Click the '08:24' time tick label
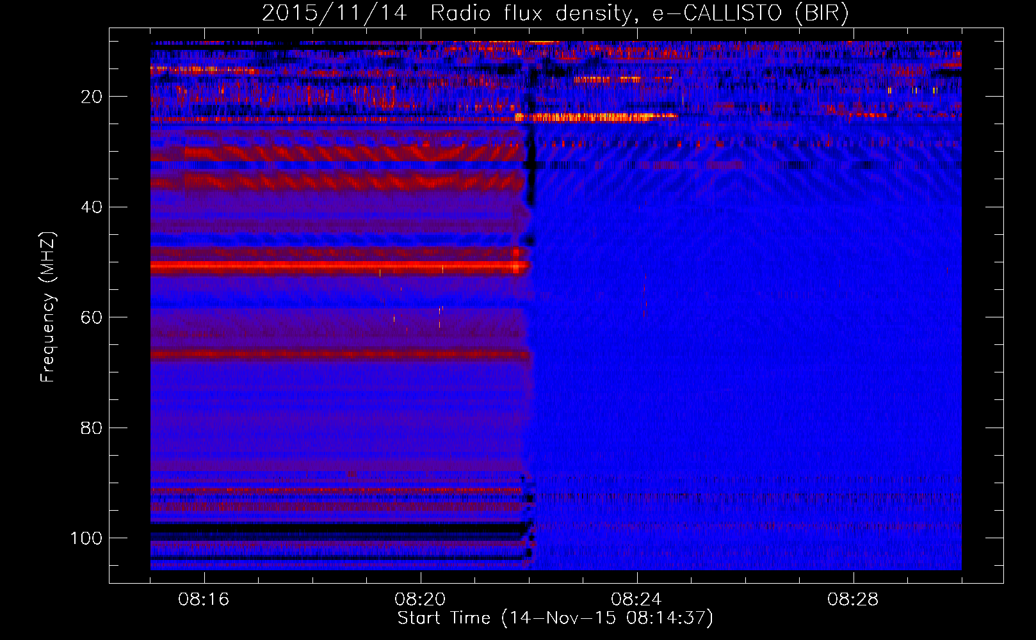This screenshot has height=640, width=1036. point(636,600)
